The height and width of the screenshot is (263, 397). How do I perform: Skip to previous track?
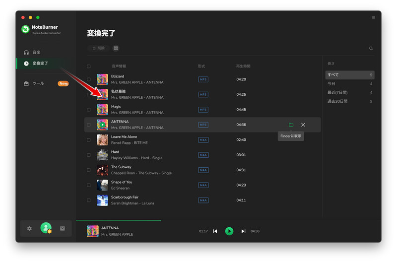click(x=215, y=231)
